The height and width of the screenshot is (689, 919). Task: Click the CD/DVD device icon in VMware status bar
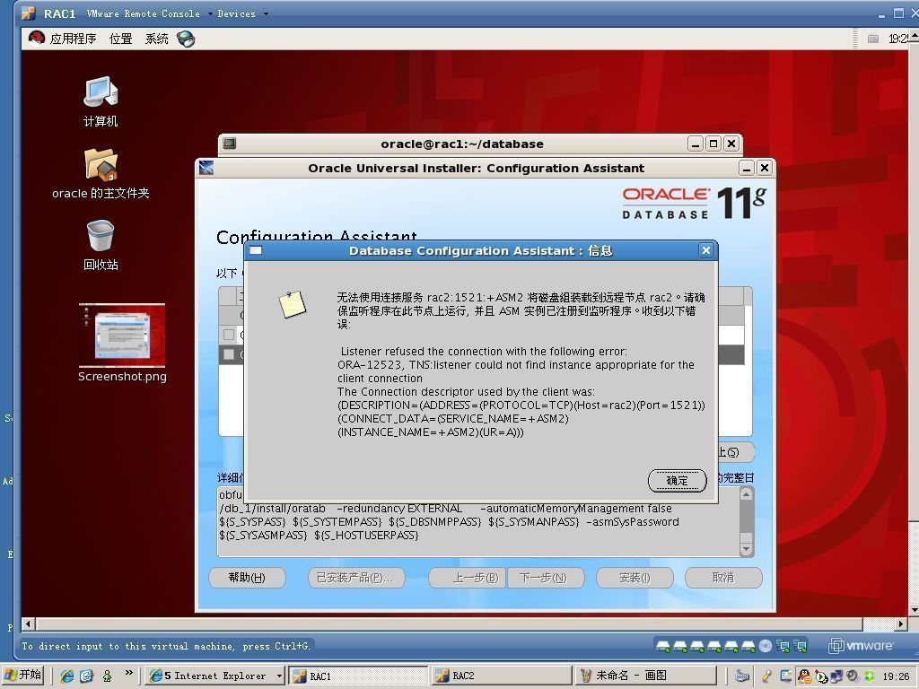[766, 646]
